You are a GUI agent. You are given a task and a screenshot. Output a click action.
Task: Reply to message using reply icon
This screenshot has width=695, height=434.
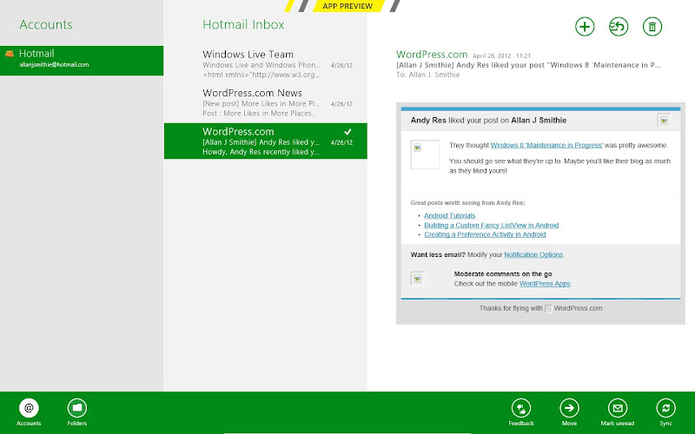(619, 27)
